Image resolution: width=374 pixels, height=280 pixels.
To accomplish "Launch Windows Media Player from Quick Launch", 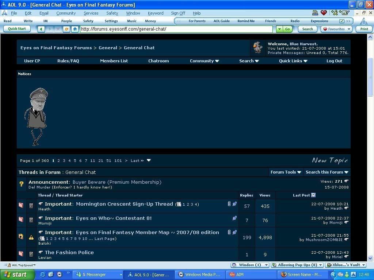I will click(x=60, y=275).
